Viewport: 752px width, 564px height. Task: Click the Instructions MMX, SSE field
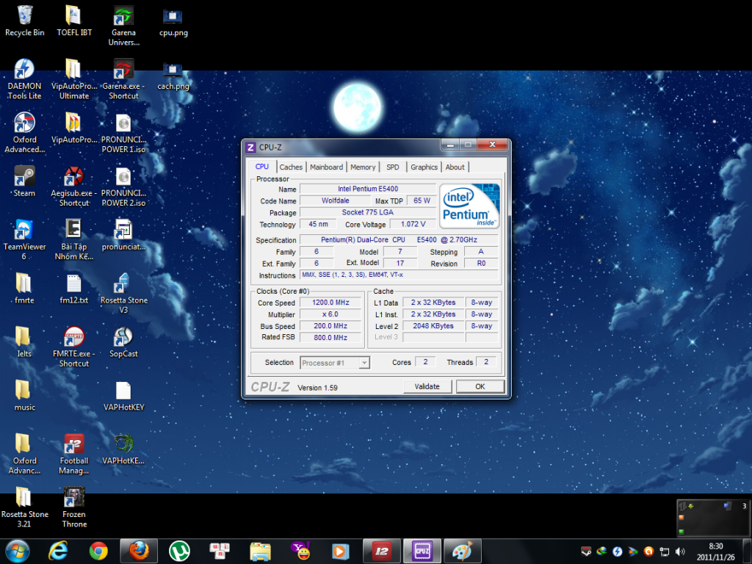pyautogui.click(x=399, y=275)
